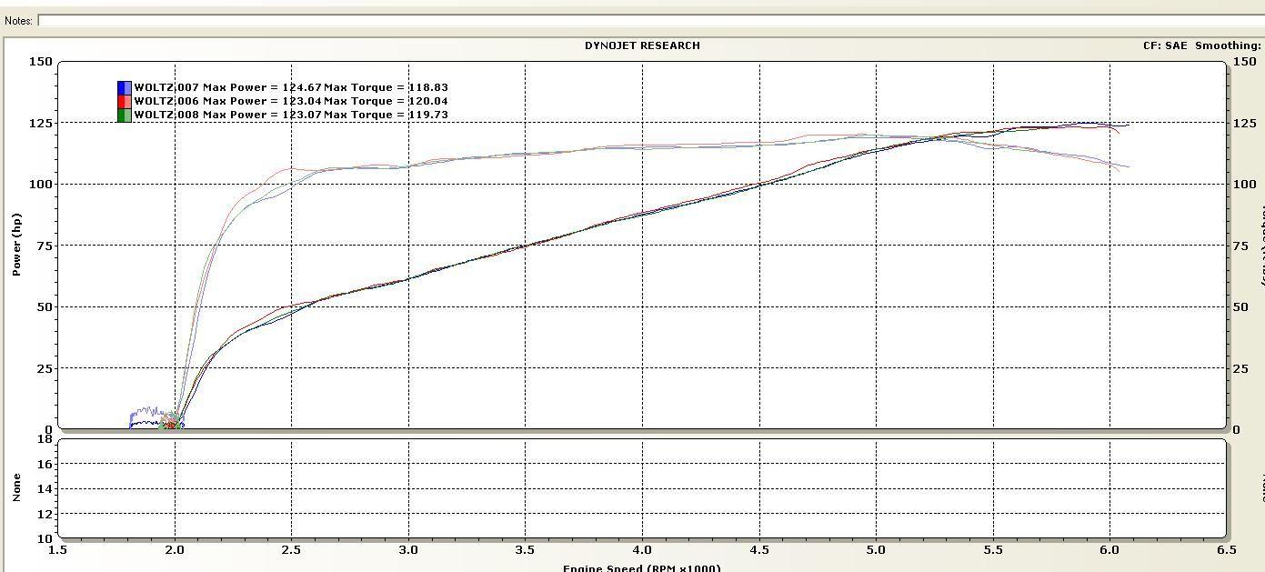The image size is (1265, 572).
Task: Click the Power (hp) left axis label
Action: tap(16, 245)
